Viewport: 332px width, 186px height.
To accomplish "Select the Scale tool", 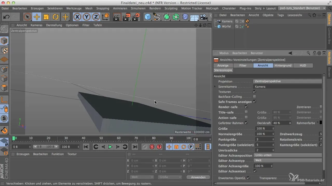I will tap(46, 17).
